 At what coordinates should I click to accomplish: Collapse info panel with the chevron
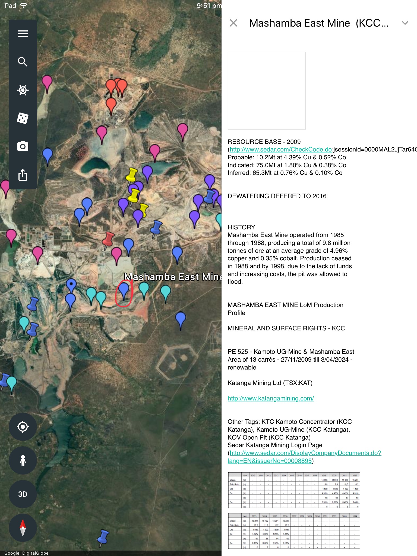[x=405, y=23]
